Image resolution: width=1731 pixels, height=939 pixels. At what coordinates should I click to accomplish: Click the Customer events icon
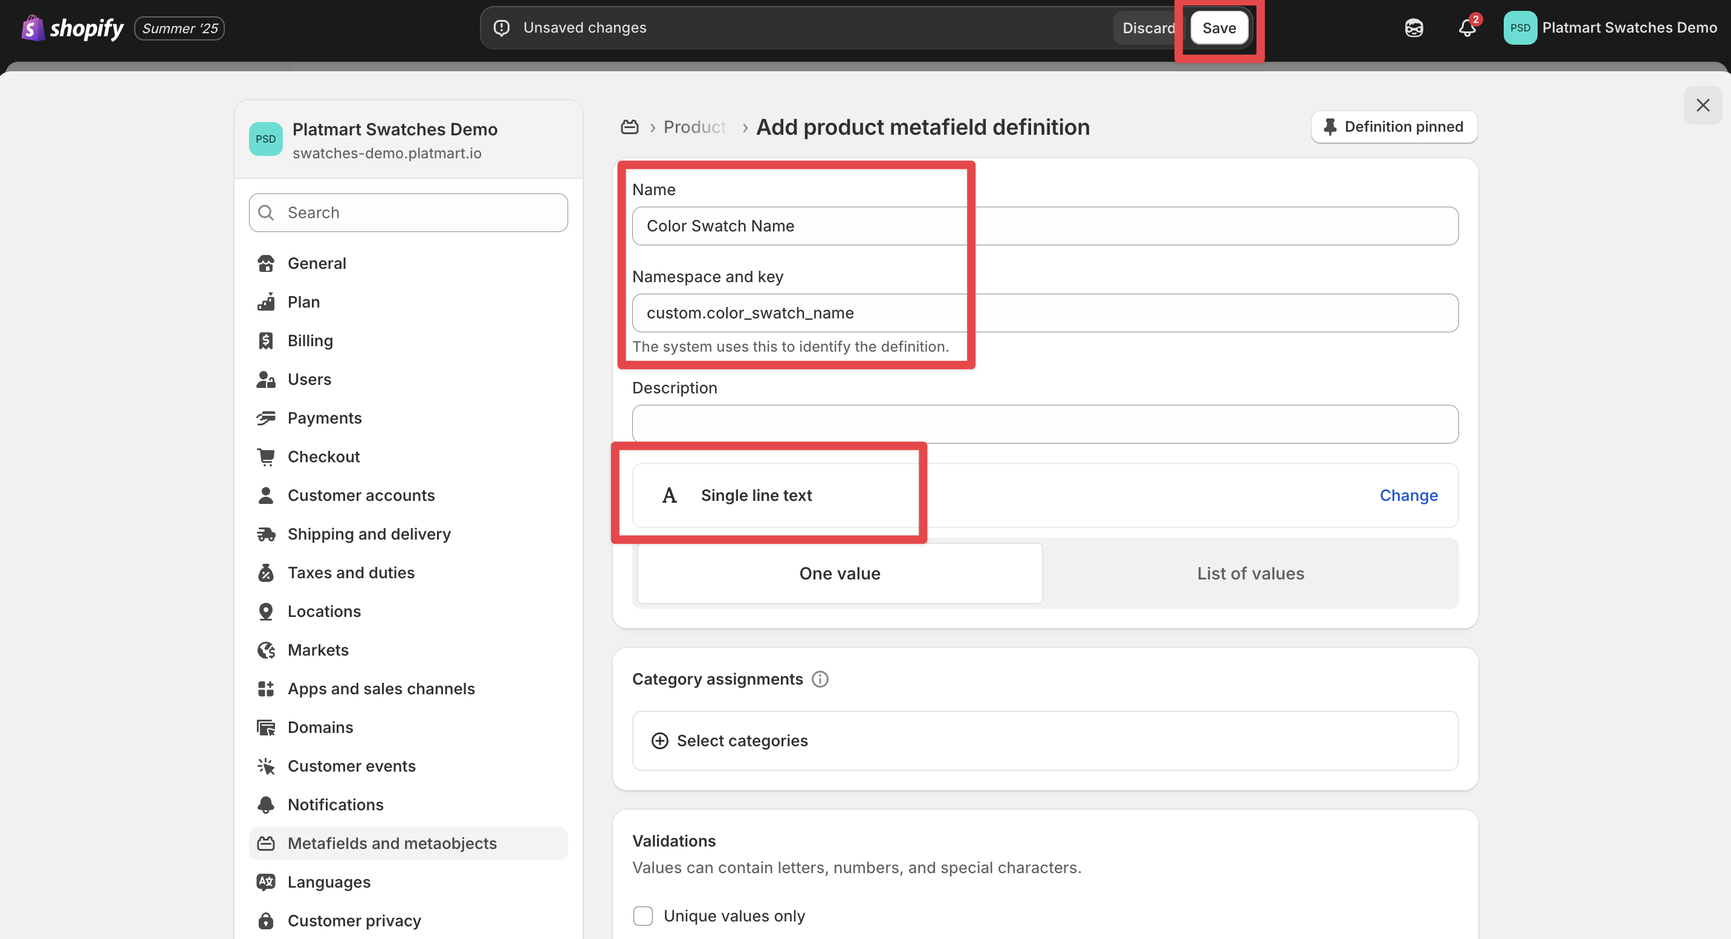click(x=266, y=766)
